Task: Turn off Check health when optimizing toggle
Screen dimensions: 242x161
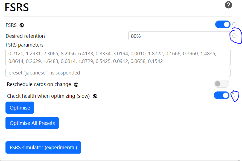Action: click(x=221, y=95)
